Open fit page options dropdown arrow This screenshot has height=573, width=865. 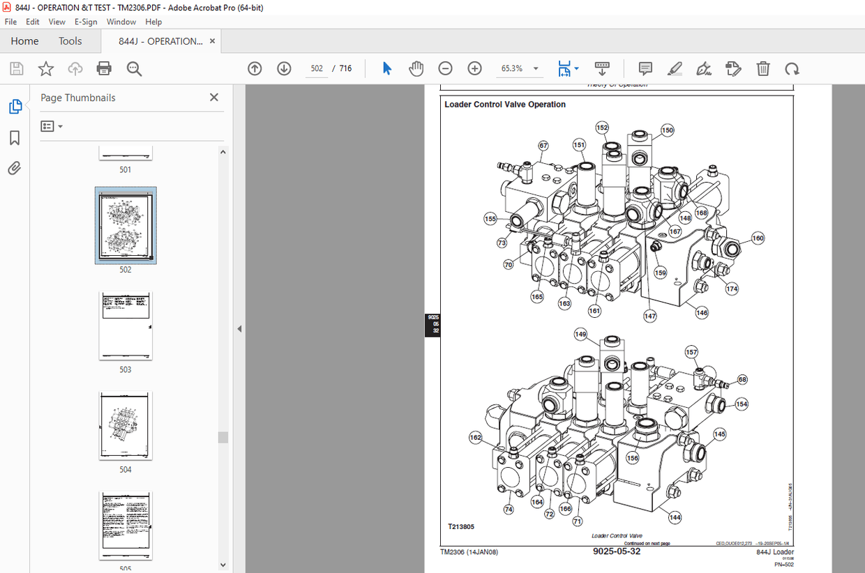pyautogui.click(x=576, y=68)
